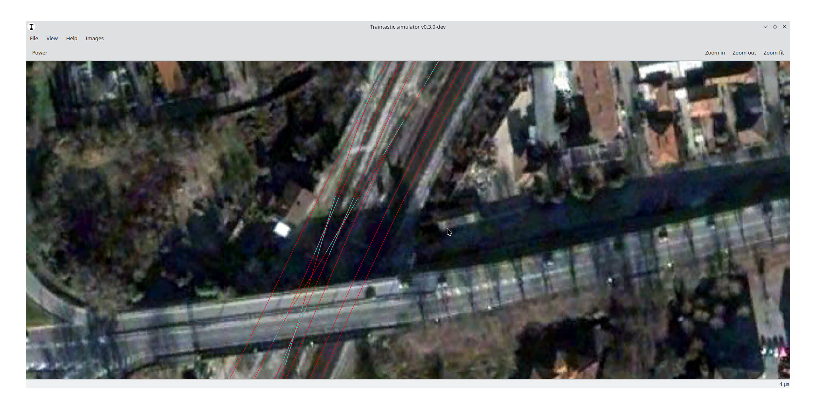Open the Images menu
Viewport: 816px width, 419px height.
pos(94,39)
